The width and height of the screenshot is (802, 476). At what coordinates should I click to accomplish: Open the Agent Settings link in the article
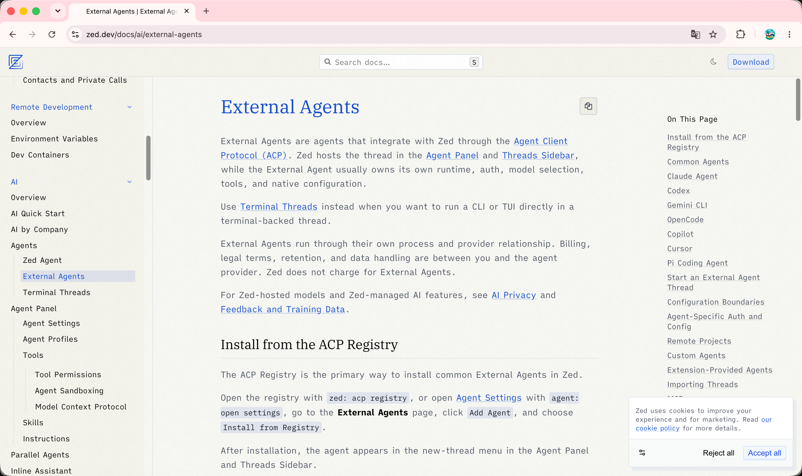pos(489,398)
